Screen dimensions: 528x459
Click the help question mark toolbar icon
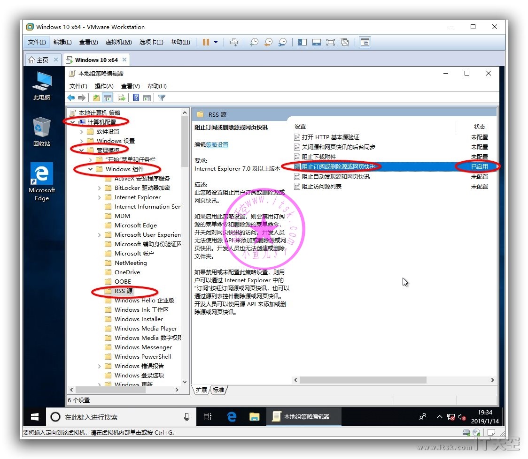[x=136, y=98]
